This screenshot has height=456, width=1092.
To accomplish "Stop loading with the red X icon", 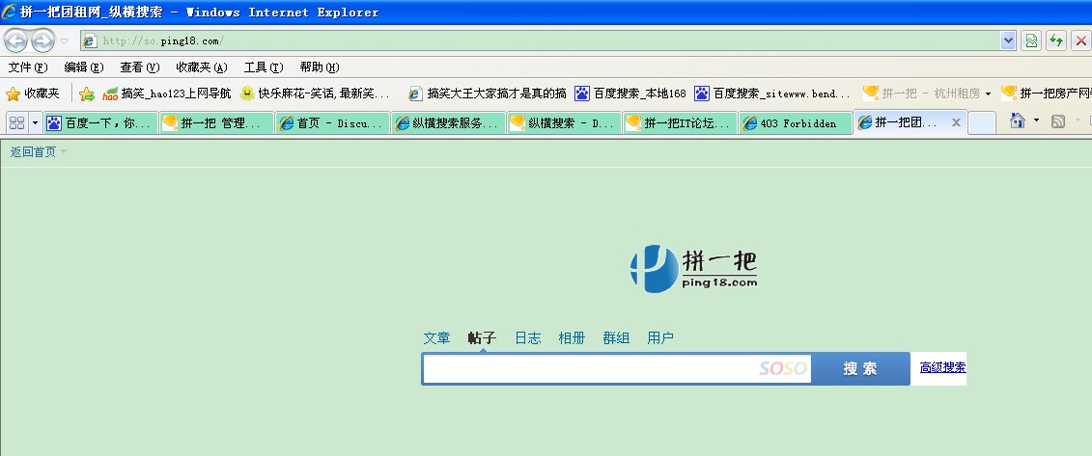I will click(1080, 41).
